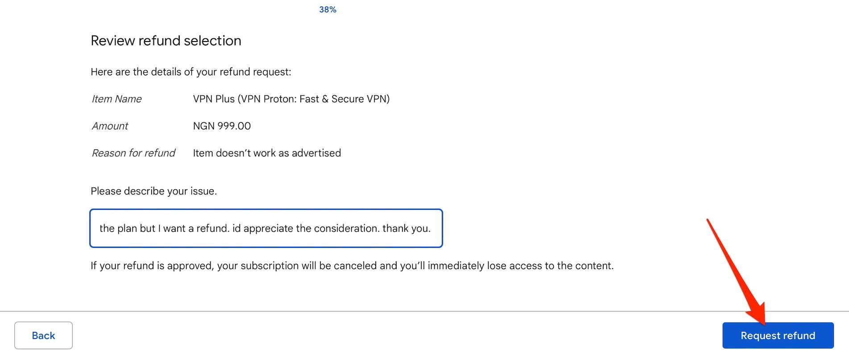Select the Reason for refund label
The image size is (849, 357).
tap(133, 153)
